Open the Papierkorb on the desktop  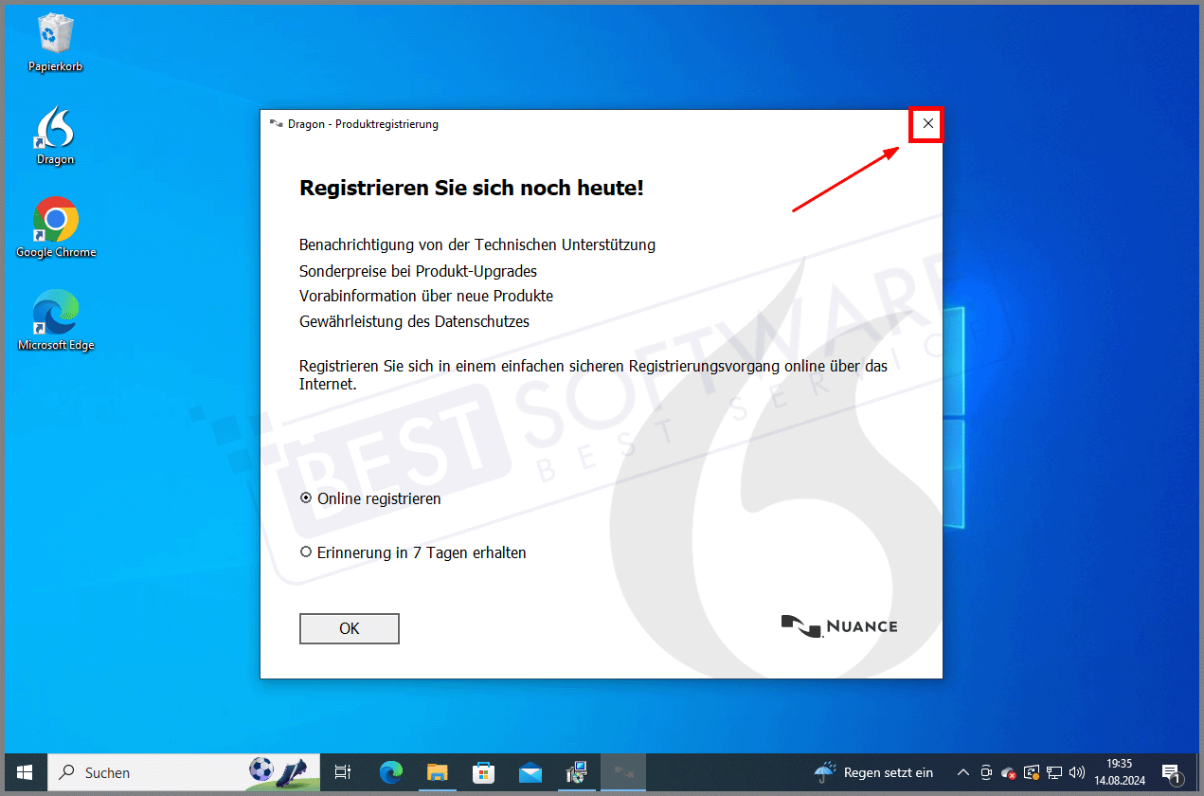[x=54, y=38]
